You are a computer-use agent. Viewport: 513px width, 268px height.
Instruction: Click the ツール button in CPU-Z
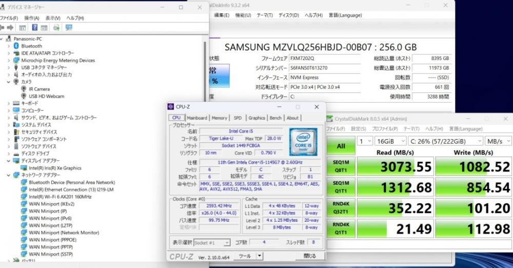245,256
